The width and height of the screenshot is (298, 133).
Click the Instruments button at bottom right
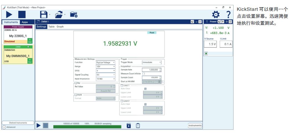pos(195,126)
